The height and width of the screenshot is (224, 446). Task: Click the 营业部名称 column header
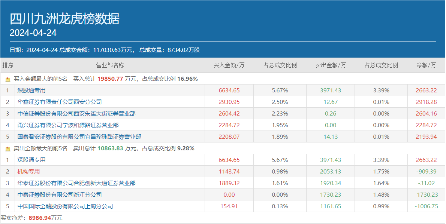coord(110,65)
